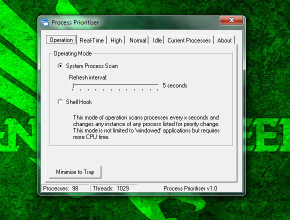
Task: Click the Threads count status panel
Action: tap(114, 188)
